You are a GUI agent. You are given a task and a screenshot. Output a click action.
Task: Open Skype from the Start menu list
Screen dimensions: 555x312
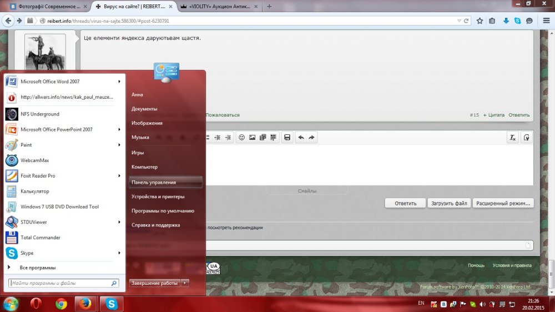(64, 253)
